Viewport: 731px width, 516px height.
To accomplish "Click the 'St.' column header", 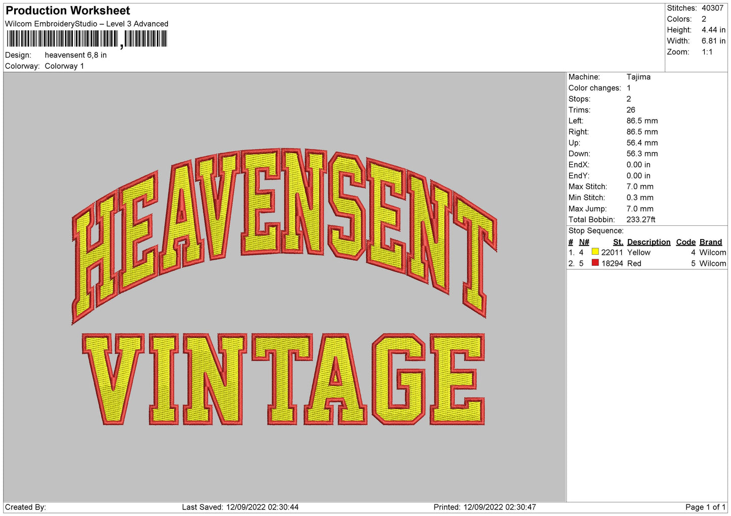I will pos(618,242).
